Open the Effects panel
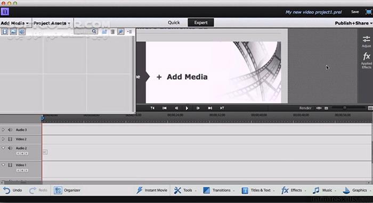Image resolution: width=373 pixels, height=203 pixels. click(293, 190)
